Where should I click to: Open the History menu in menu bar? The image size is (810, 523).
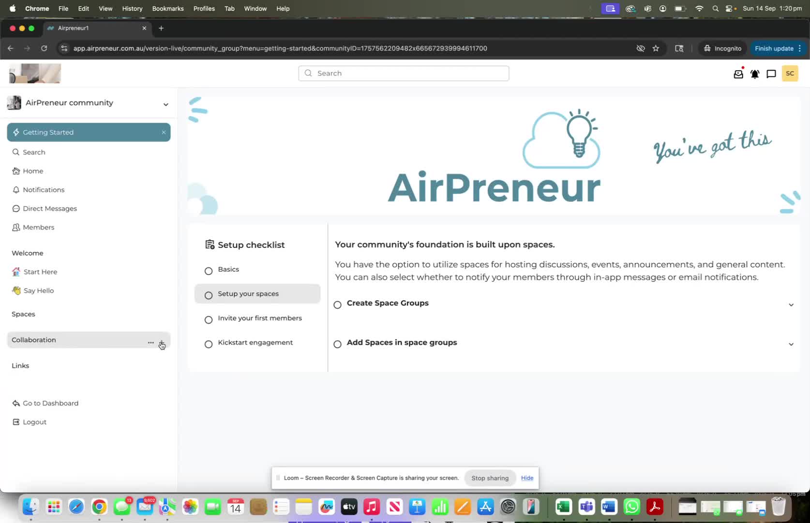132,8
